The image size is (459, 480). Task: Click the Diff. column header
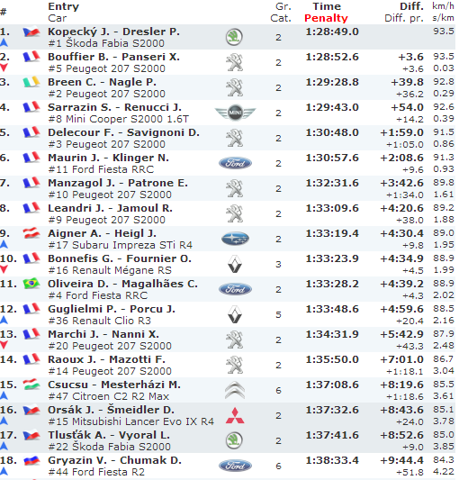[411, 6]
